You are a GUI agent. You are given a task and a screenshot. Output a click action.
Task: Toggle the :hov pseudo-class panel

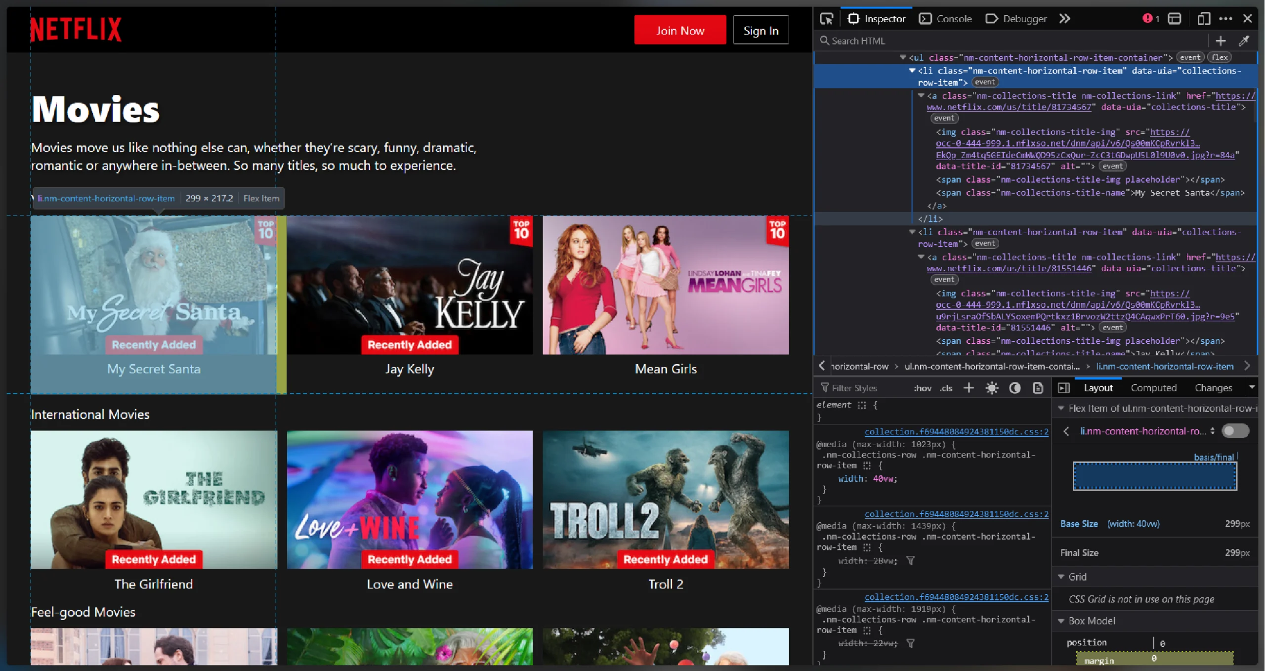(x=922, y=388)
